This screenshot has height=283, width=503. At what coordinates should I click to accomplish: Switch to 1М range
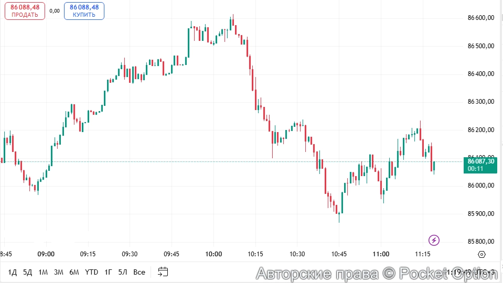(x=43, y=272)
